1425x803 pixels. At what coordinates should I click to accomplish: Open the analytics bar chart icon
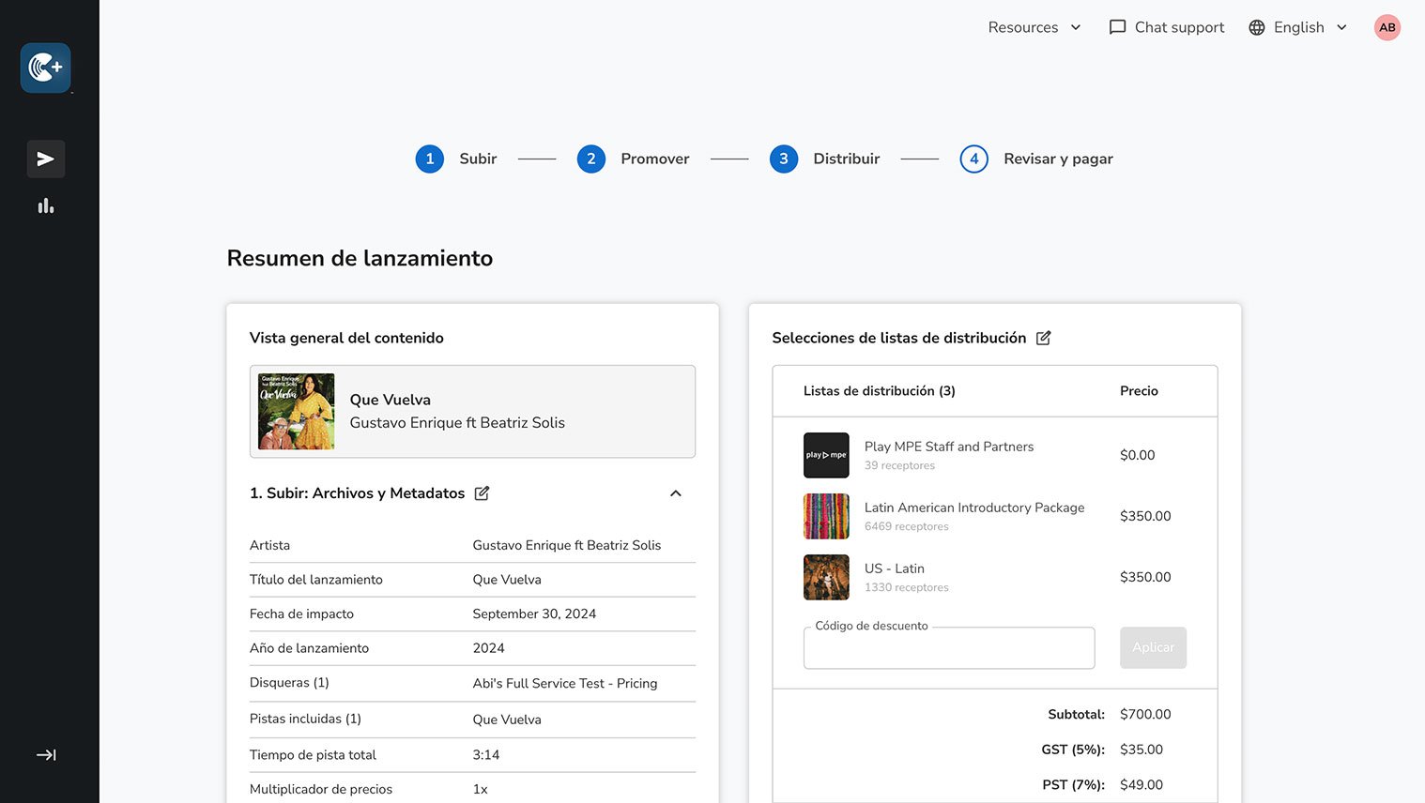[x=45, y=206]
